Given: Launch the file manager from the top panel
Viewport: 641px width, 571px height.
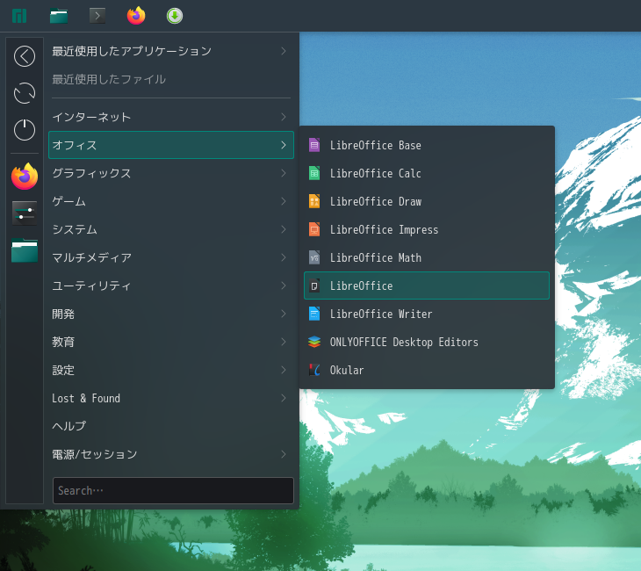Looking at the screenshot, I should click(59, 16).
